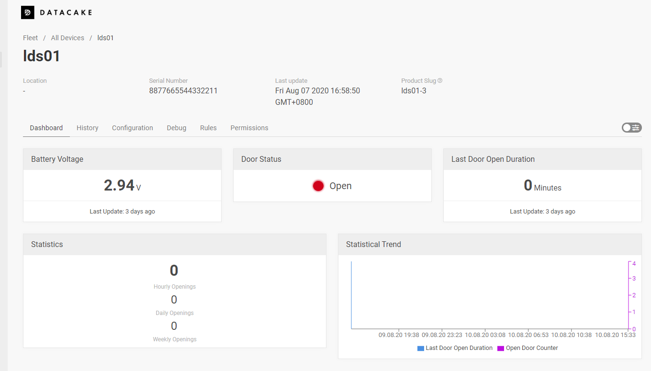Click the Daily Openings label

[x=175, y=313]
